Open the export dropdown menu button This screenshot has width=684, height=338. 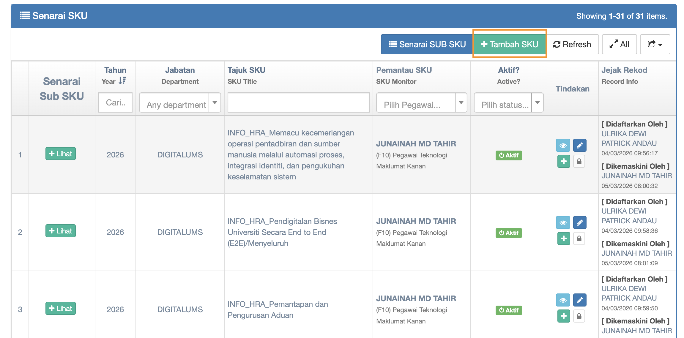655,45
